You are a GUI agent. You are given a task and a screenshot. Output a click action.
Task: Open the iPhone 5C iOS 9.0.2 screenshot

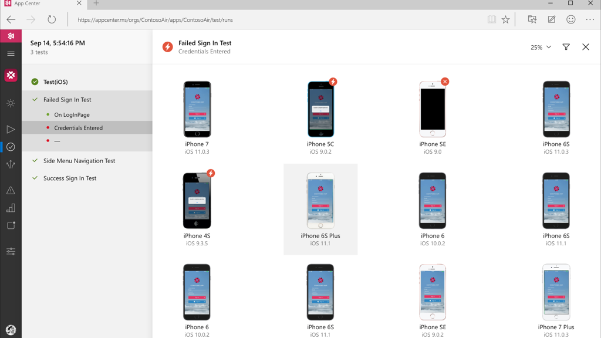320,110
